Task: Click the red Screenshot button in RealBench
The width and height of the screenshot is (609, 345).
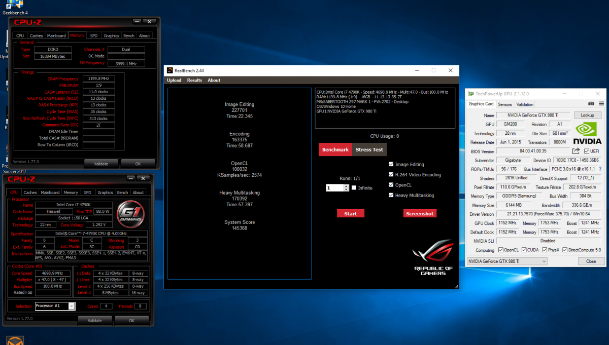Action: point(420,213)
